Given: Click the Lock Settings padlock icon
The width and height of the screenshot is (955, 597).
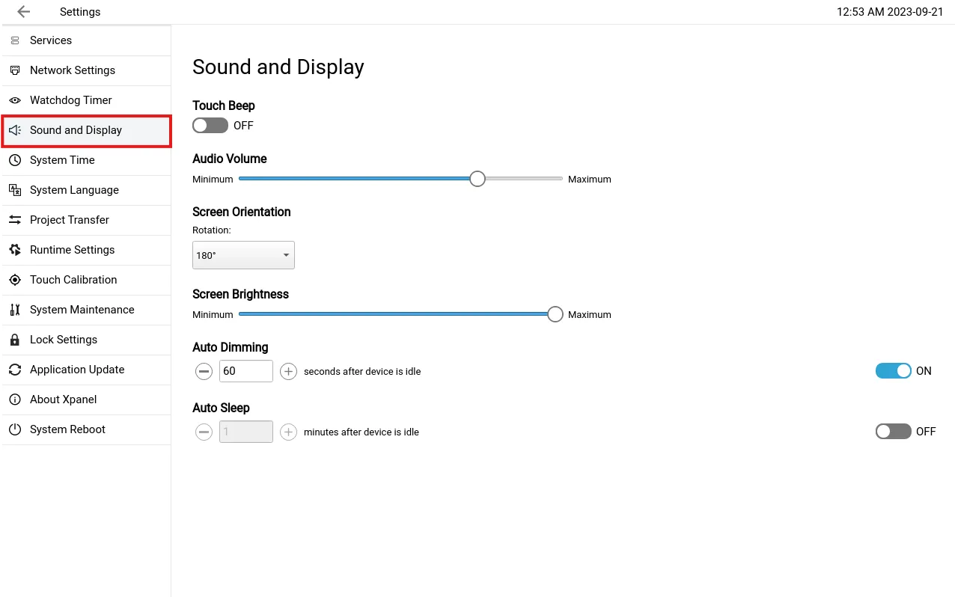Looking at the screenshot, I should 15,340.
